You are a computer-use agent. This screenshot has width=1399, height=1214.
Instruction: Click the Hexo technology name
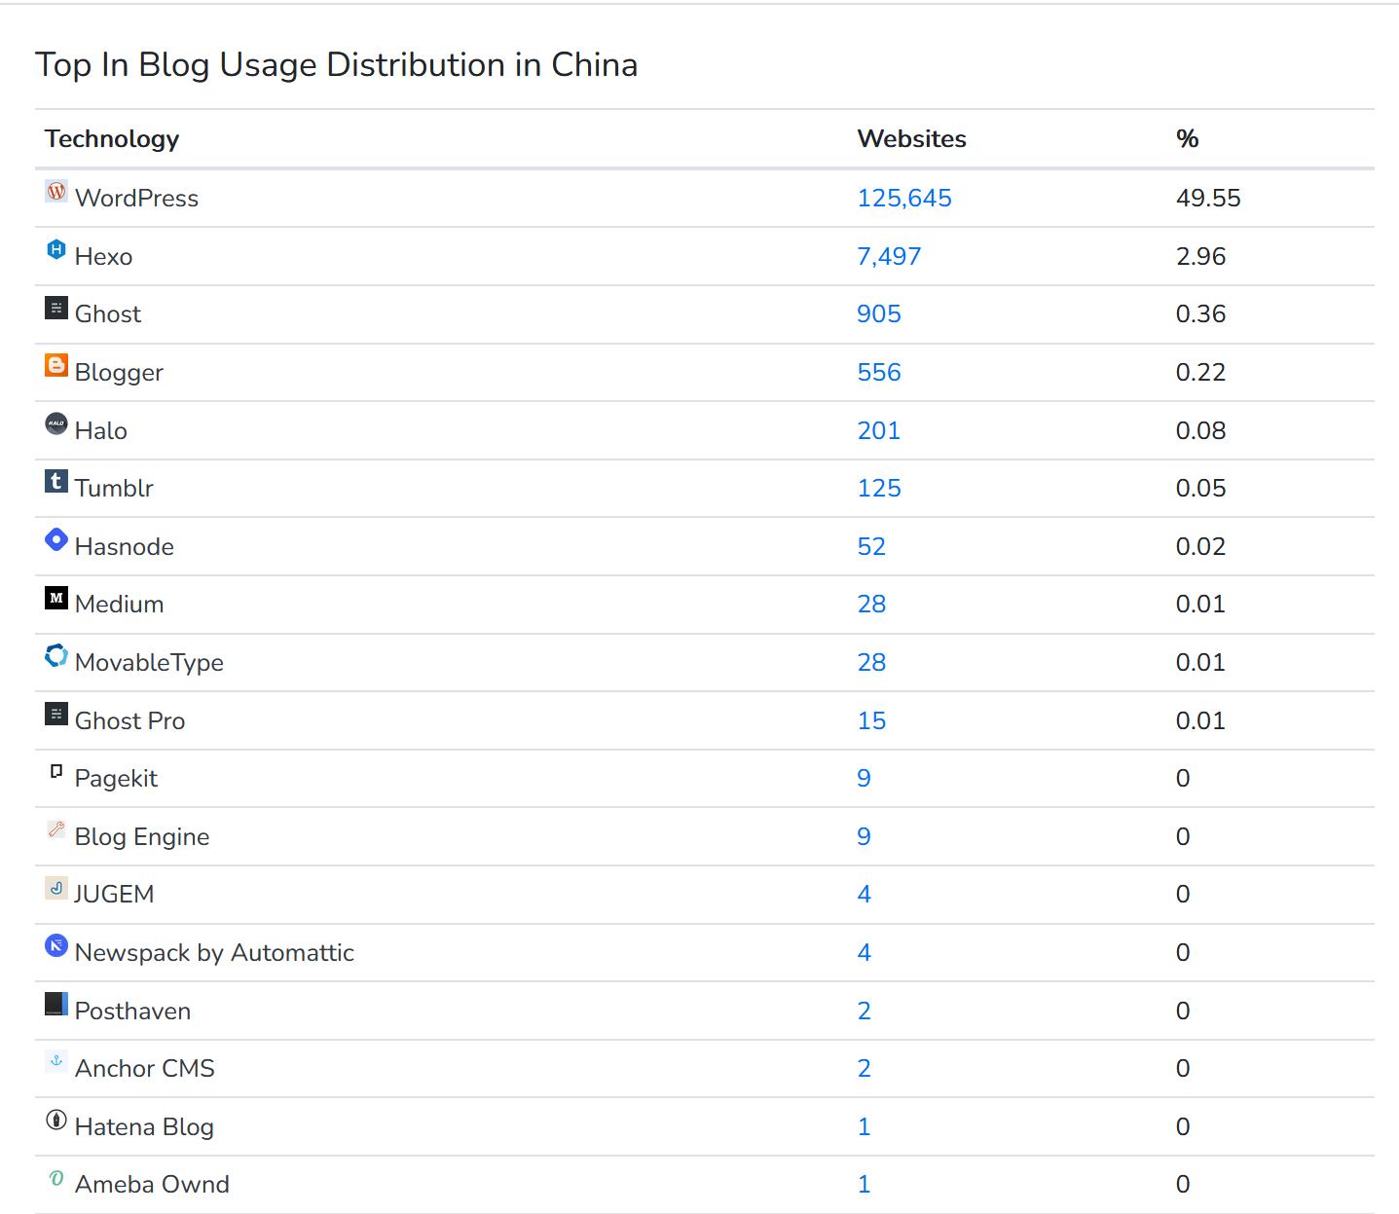(x=103, y=257)
